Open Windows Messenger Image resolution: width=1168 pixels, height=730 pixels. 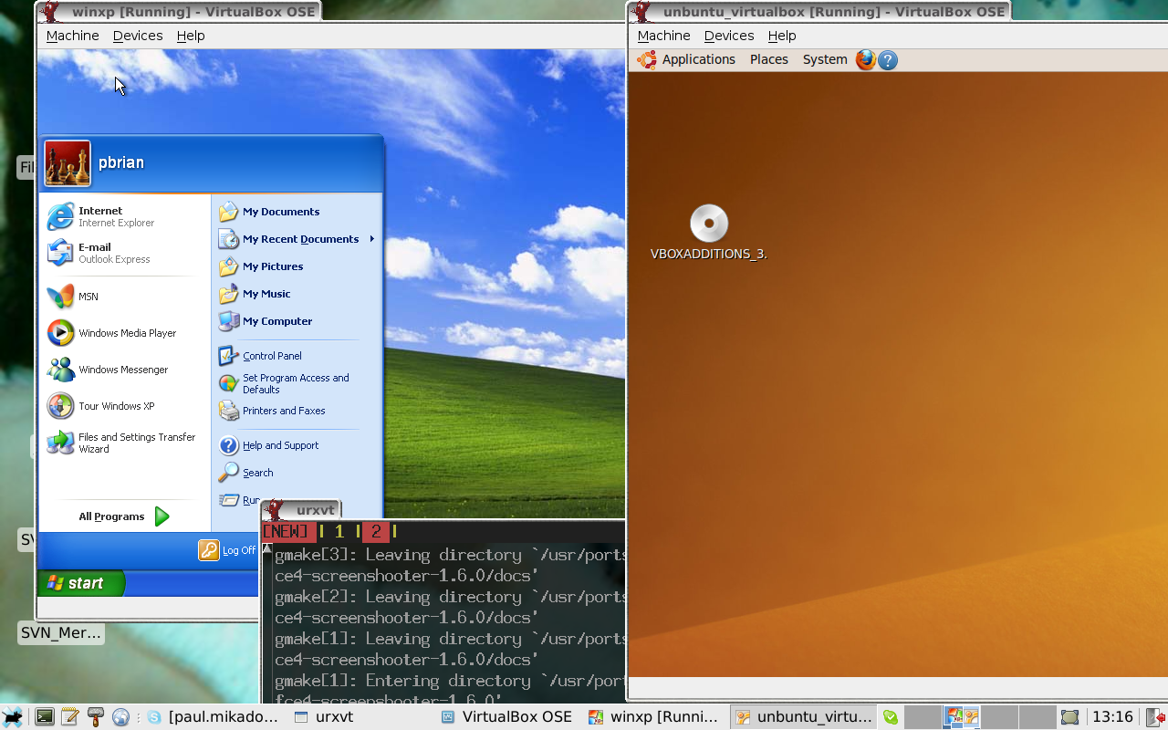(x=123, y=370)
